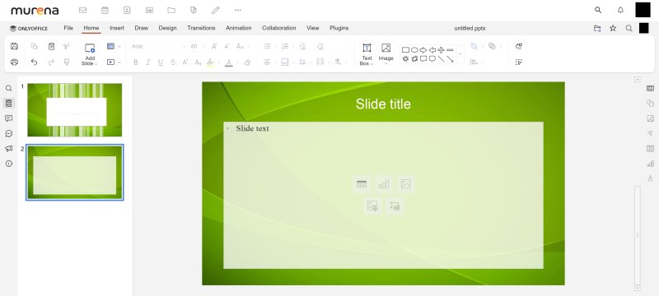Viewport: 659px width, 296px height.
Task: Select slide 2 thumbnail
Action: tap(75, 173)
